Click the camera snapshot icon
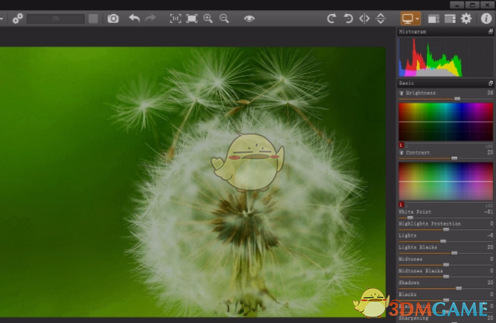The height and width of the screenshot is (323, 496). (x=113, y=19)
